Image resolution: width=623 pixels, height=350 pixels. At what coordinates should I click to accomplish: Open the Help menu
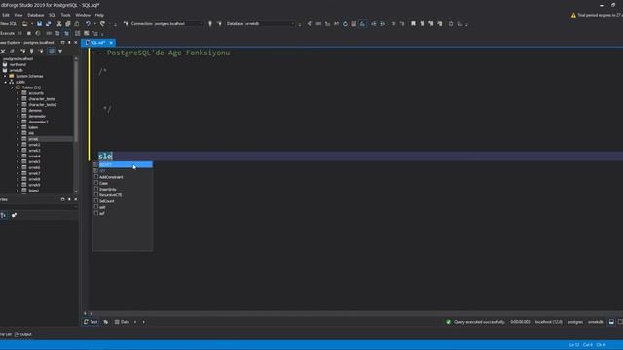[99, 15]
